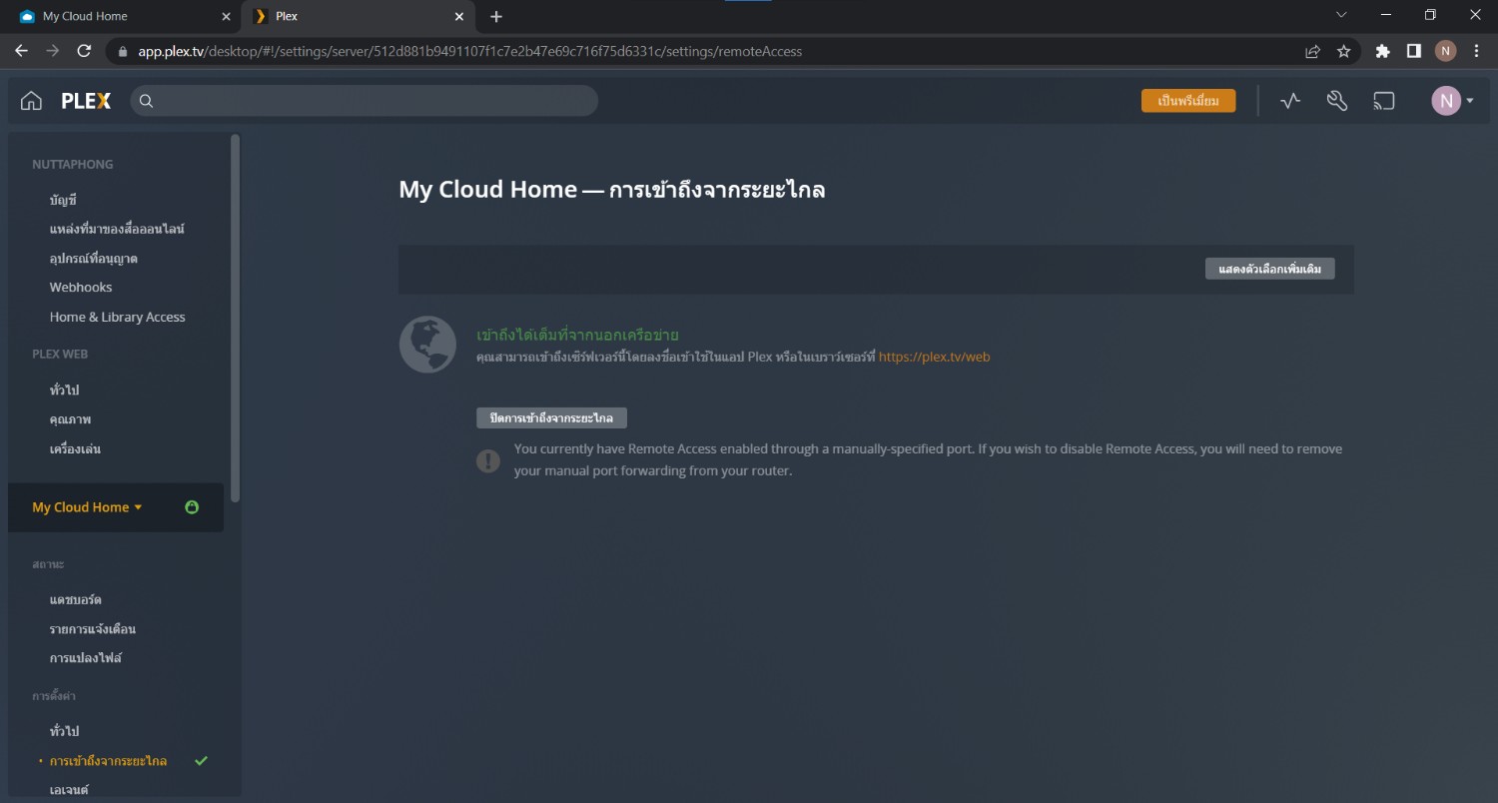The image size is (1498, 803).
Task: Open แหล่งที่มาของสื่อออนไลน์ in sidebar
Action: click(117, 229)
